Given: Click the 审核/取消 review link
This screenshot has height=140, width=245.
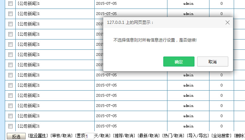Looking at the screenshot, I should click(x=62, y=136).
